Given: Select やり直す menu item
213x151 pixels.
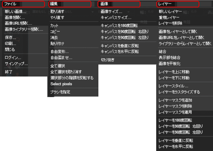Looking at the screenshot, I should (57, 18).
